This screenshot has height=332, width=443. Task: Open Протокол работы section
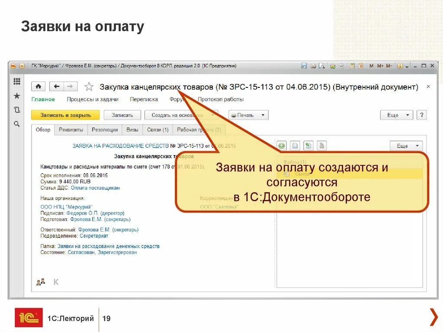point(221,99)
